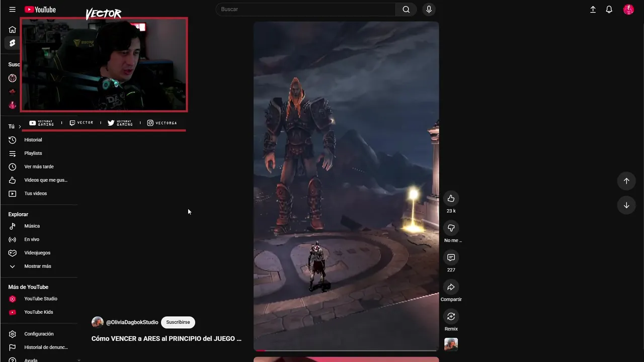644x362 pixels.
Task: Remix this Short
Action: tap(451, 316)
